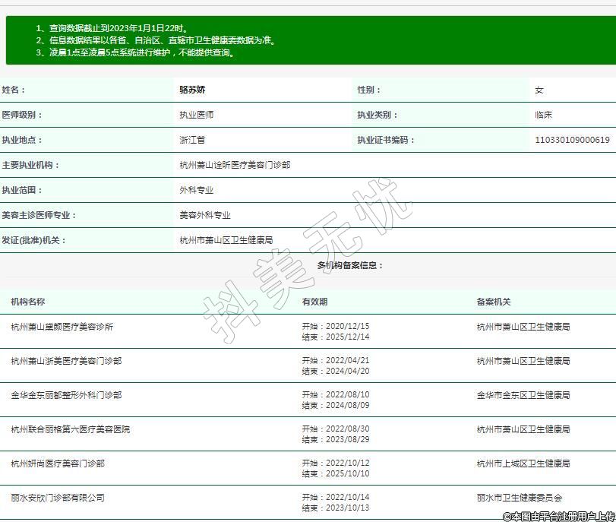Click the 丽水市卫生健康委员会 filing authority
The height and width of the screenshot is (522, 616).
520,498
